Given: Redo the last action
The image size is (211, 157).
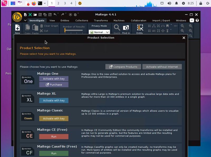Looking at the screenshot, I should click(x=62, y=14).
